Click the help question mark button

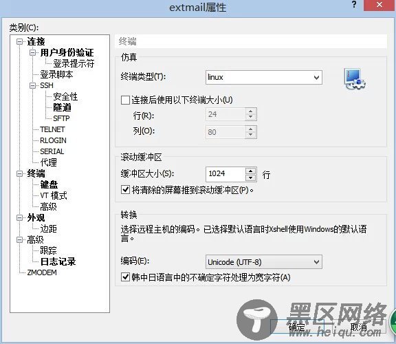tap(354, 4)
